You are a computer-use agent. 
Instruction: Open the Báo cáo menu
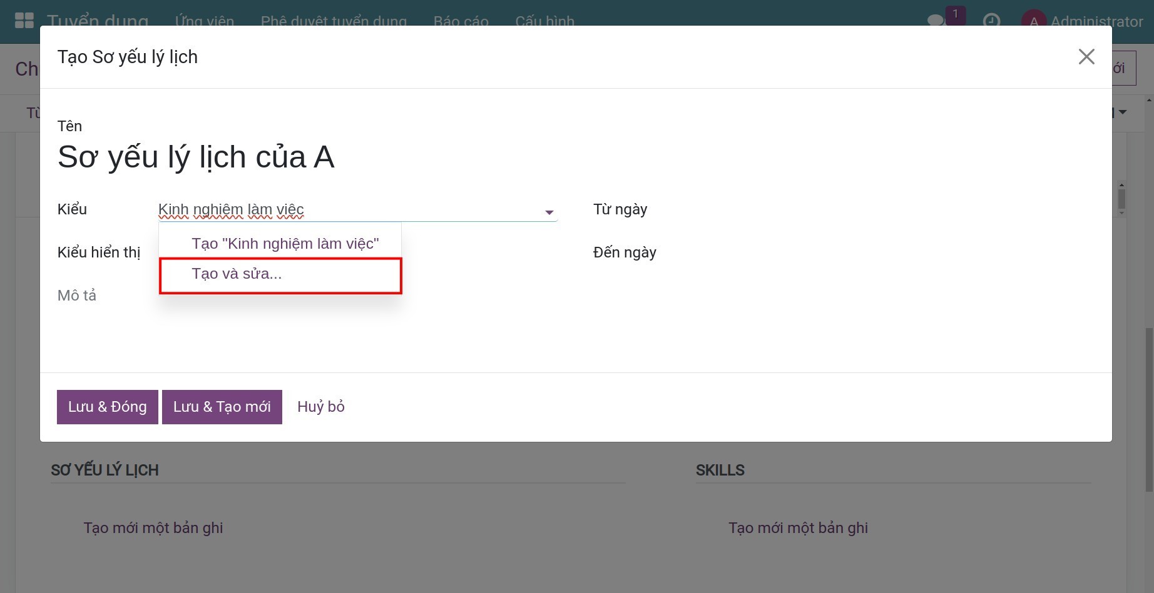[x=461, y=21]
